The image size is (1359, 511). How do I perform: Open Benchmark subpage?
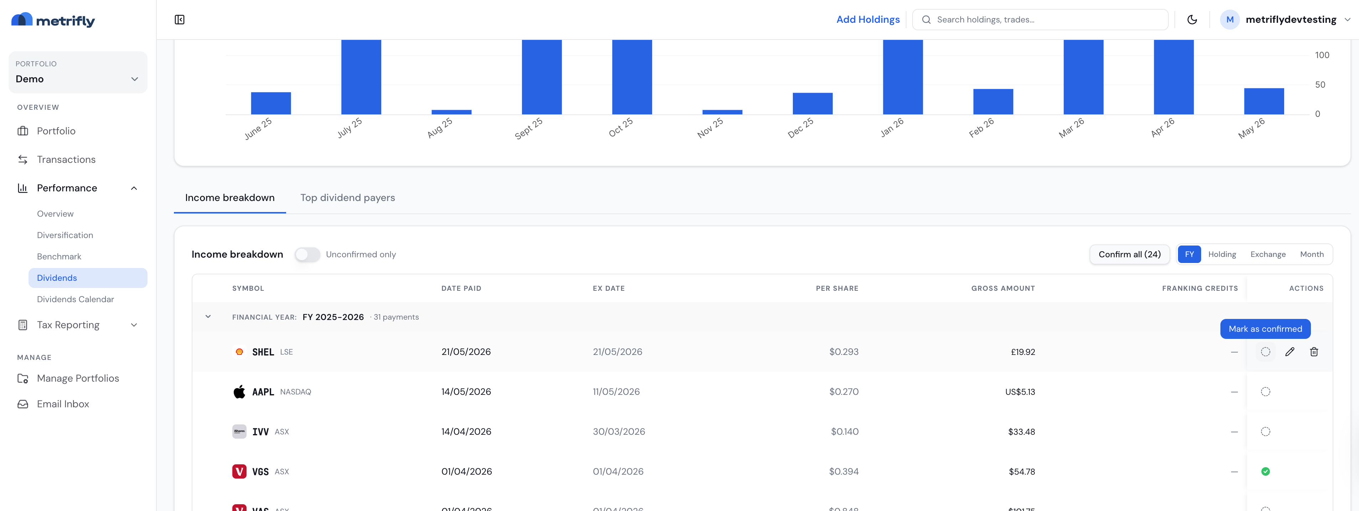[x=59, y=256]
